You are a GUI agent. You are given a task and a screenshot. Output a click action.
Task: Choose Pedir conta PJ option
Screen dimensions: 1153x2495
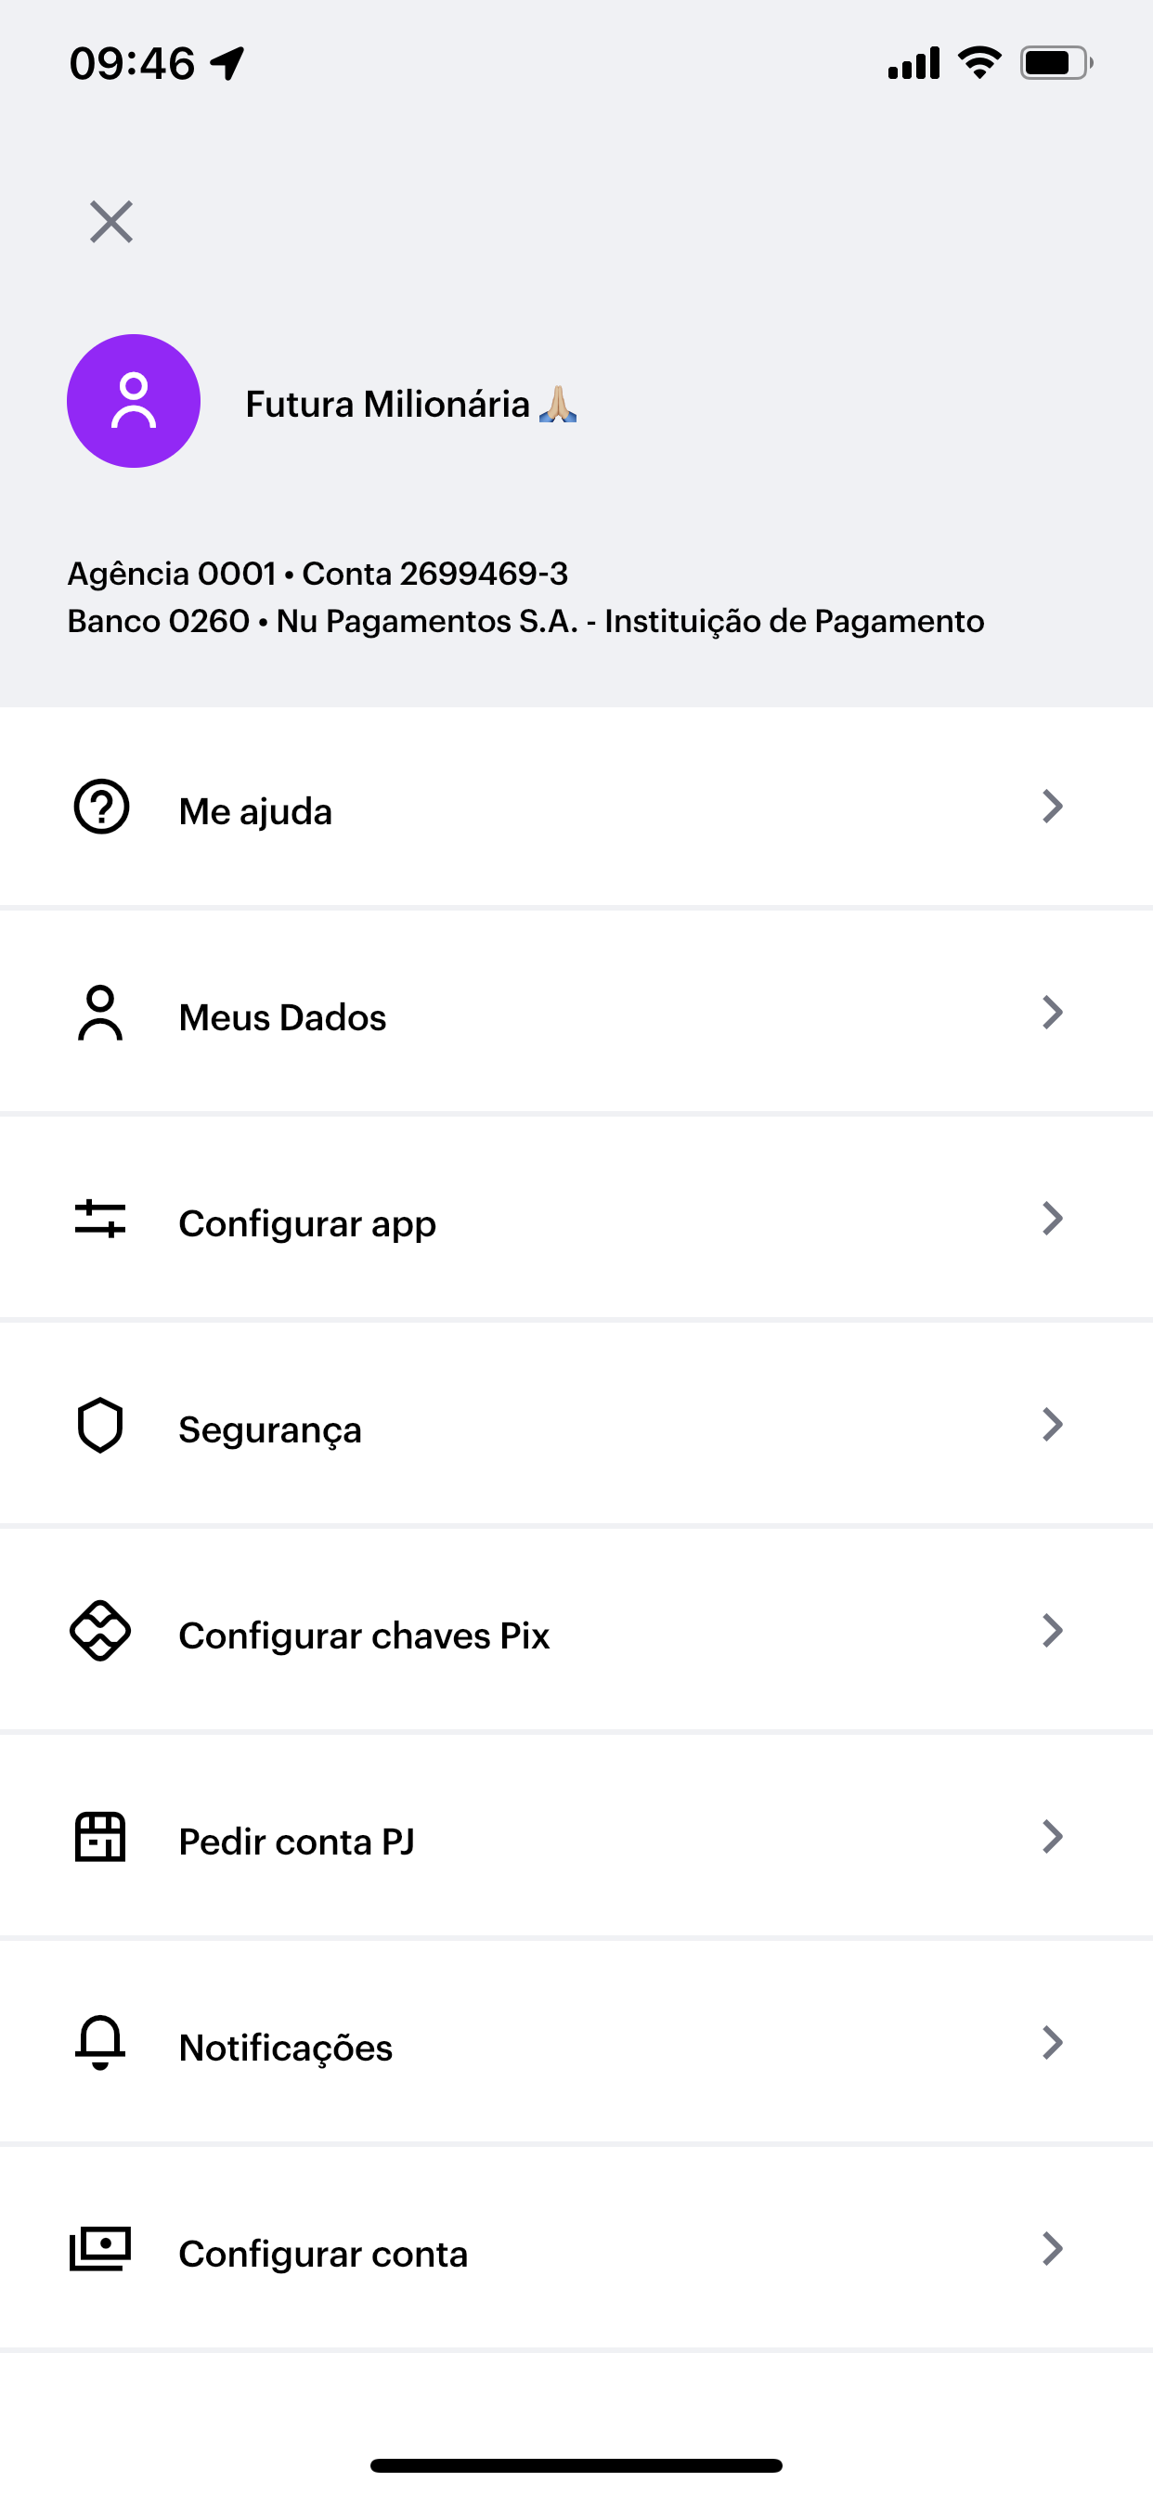tap(296, 1842)
